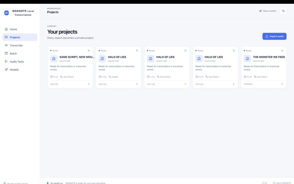294x184 pixels.
Task: Click Auto Detect on the SAME SCRIPT card
Action: 68,77
